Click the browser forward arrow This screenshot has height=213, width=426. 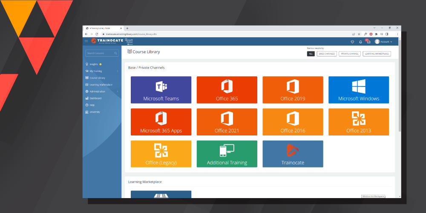[x=91, y=34]
